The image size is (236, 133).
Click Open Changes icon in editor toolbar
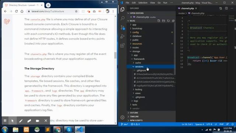tap(221, 8)
